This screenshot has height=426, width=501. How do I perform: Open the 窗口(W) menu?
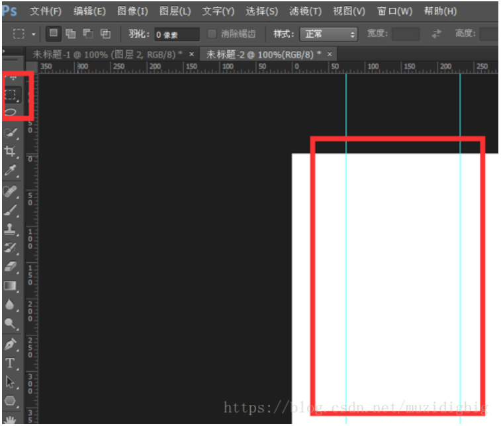pos(395,11)
